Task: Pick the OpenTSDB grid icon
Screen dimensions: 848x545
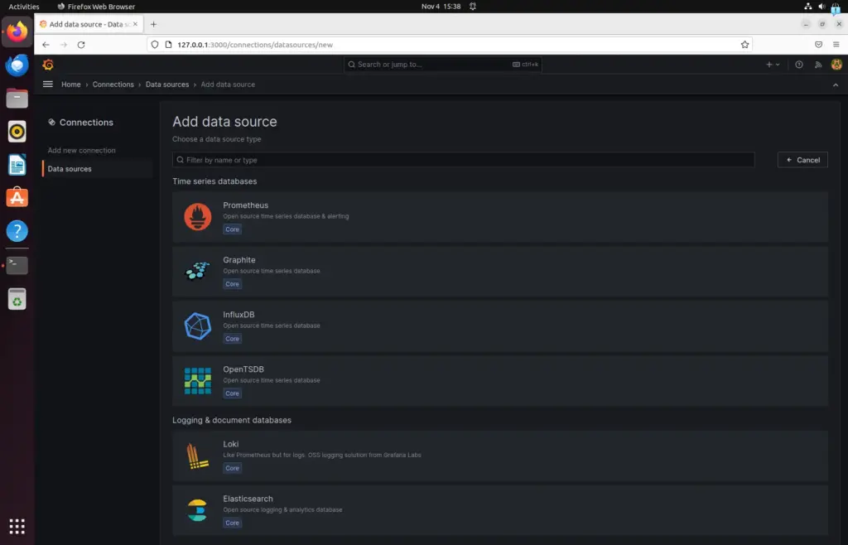Action: click(197, 381)
